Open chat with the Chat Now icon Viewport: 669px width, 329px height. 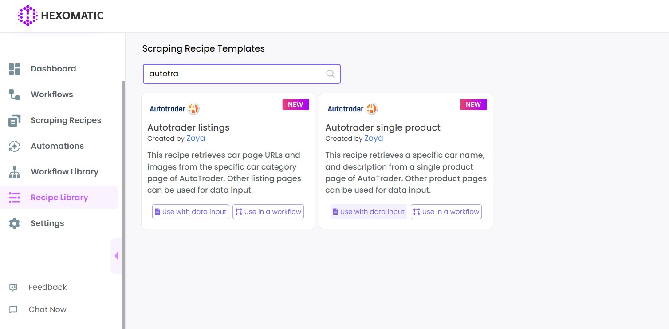pyautogui.click(x=13, y=309)
